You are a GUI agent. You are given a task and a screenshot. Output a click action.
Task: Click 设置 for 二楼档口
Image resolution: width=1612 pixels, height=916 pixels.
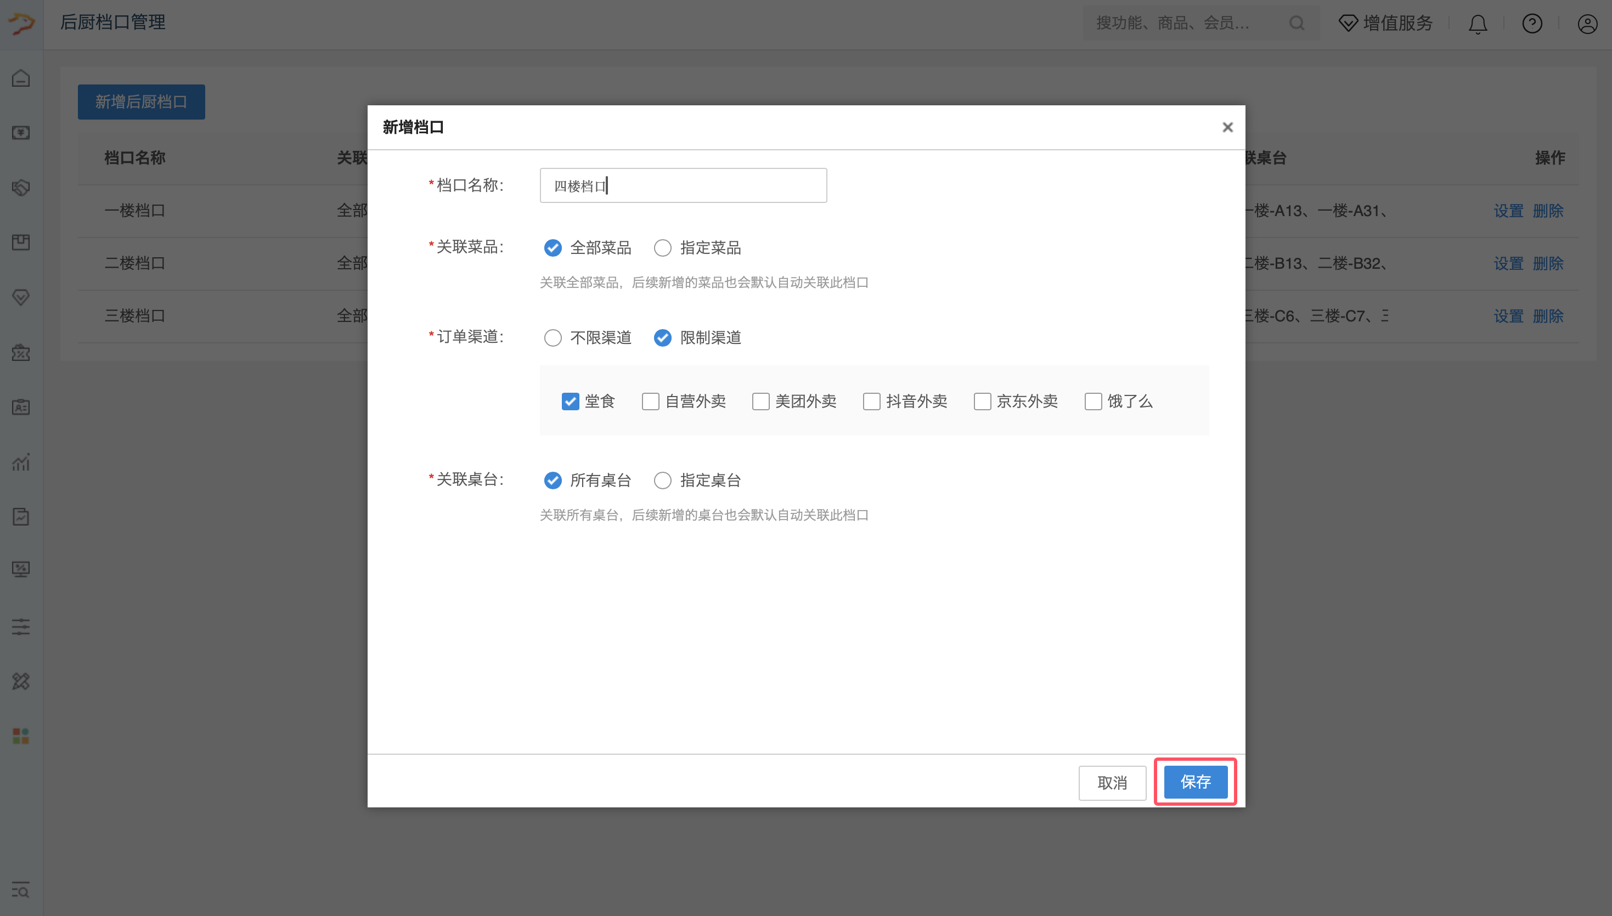click(1508, 264)
